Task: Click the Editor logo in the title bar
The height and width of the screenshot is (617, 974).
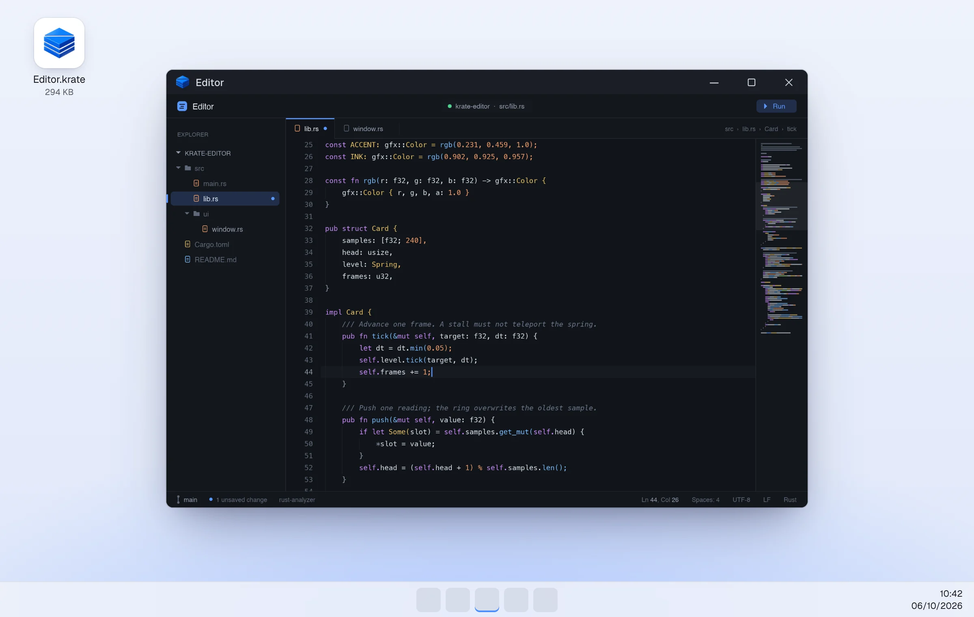Action: pyautogui.click(x=183, y=82)
